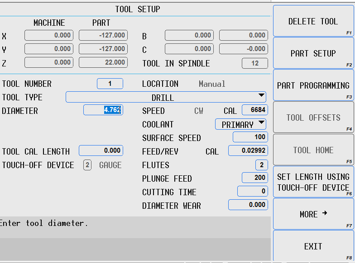Go to PART PROGRAMMING
355x263 pixels.
[x=313, y=85]
